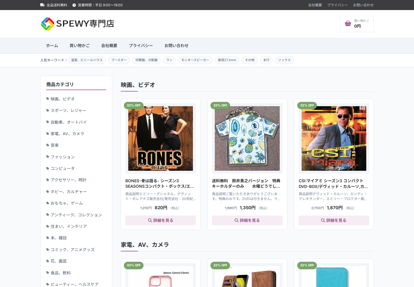Click the 820円 price on BONES card
Image resolution: width=414 pixels, height=287 pixels.
point(161,208)
